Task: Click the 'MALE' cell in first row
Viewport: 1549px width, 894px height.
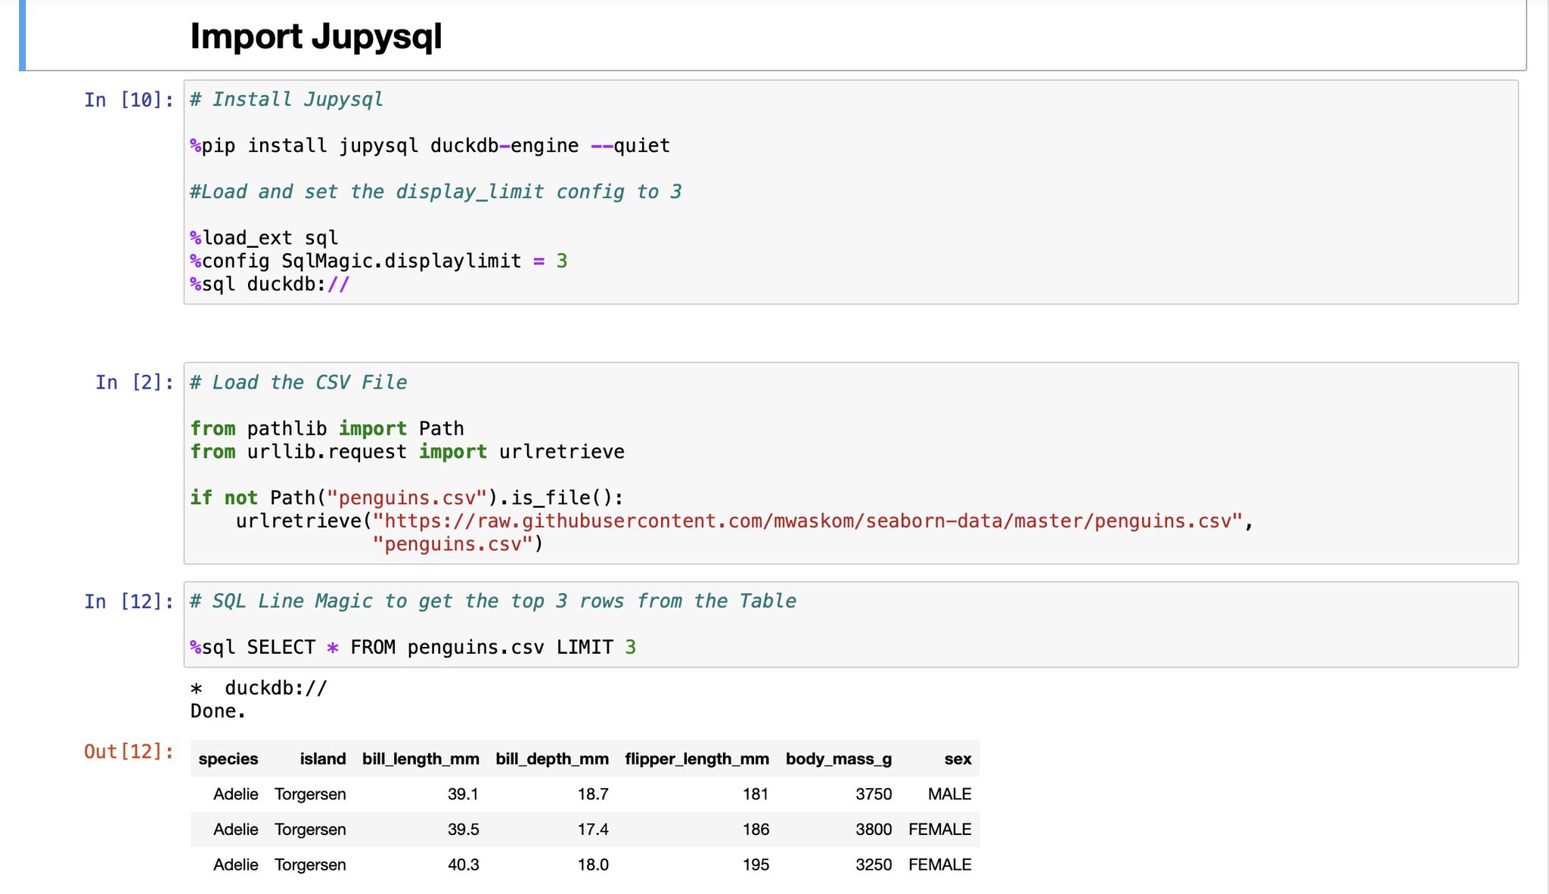Action: click(x=950, y=794)
